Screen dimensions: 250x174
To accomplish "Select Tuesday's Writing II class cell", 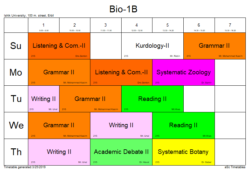I will 44,99.
